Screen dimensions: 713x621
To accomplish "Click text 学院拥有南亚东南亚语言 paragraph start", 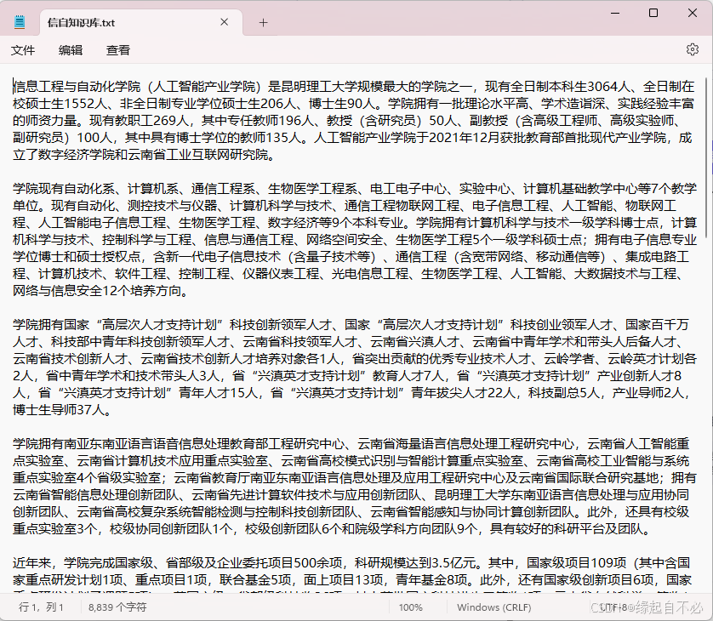I will (x=83, y=444).
